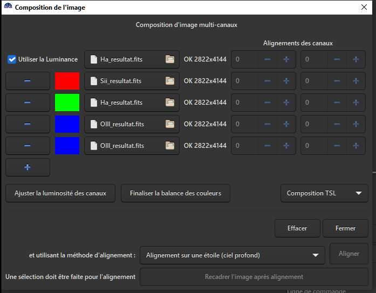The width and height of the screenshot is (376, 293).
Task: Open the Composition TSL dropdown
Action: 324,193
